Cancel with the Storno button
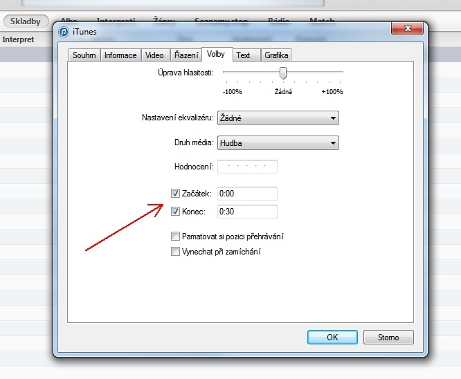Image resolution: width=461 pixels, height=379 pixels. point(388,338)
